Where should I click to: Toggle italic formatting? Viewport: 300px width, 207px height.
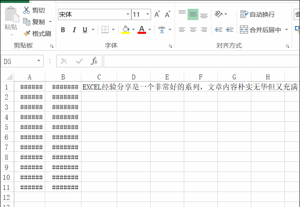coord(74,30)
